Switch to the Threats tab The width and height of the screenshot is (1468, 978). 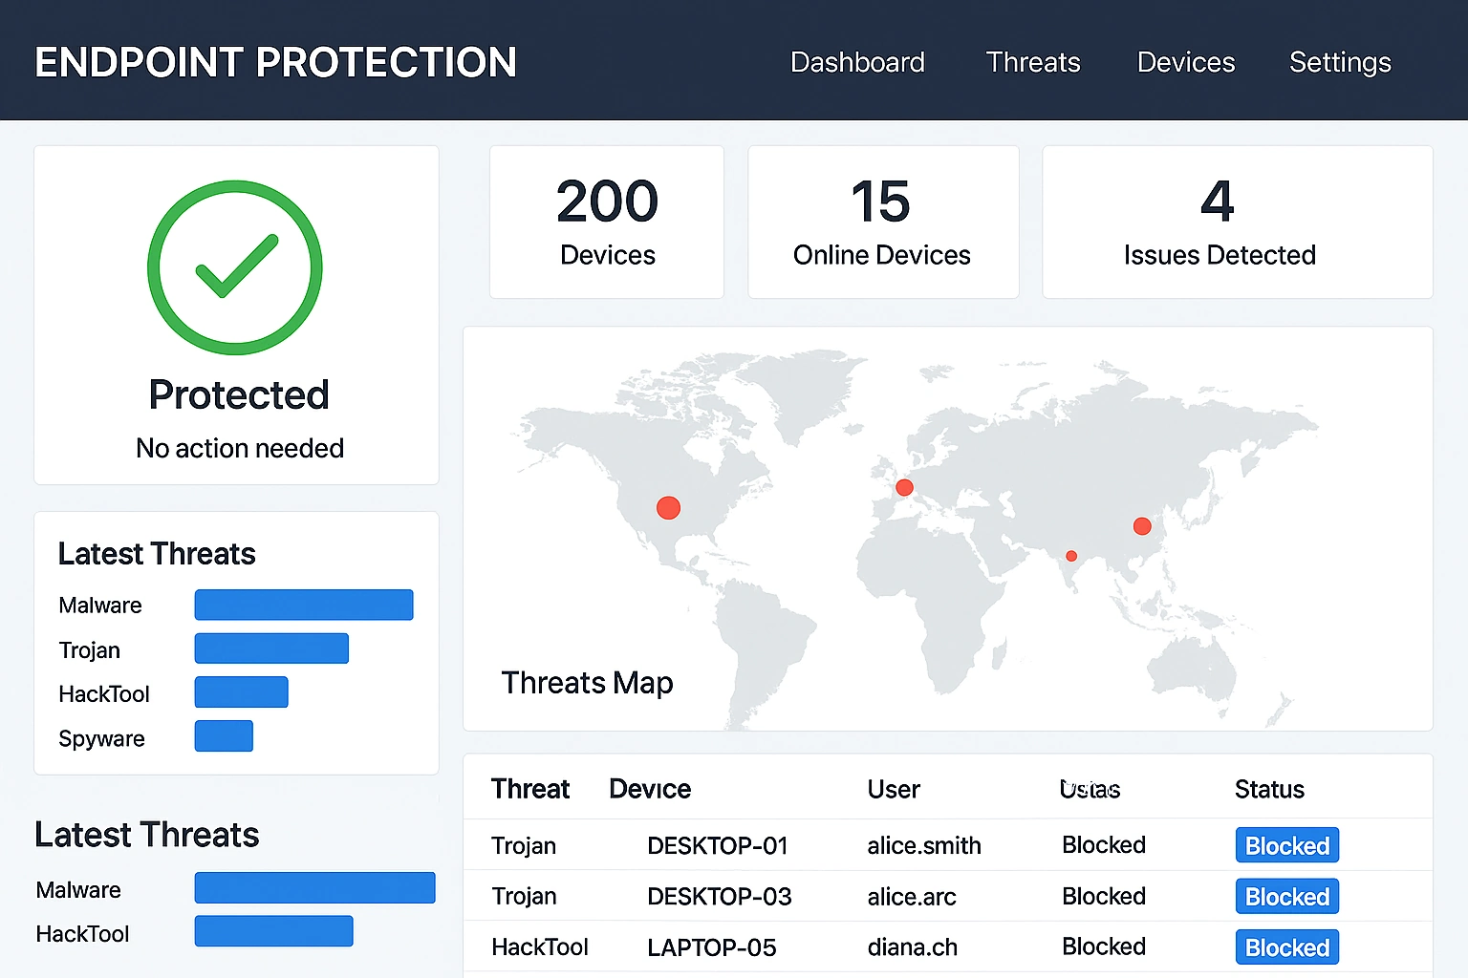1033,61
